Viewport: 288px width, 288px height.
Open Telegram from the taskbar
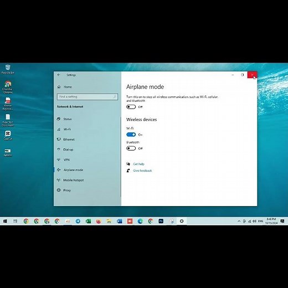[78, 221]
